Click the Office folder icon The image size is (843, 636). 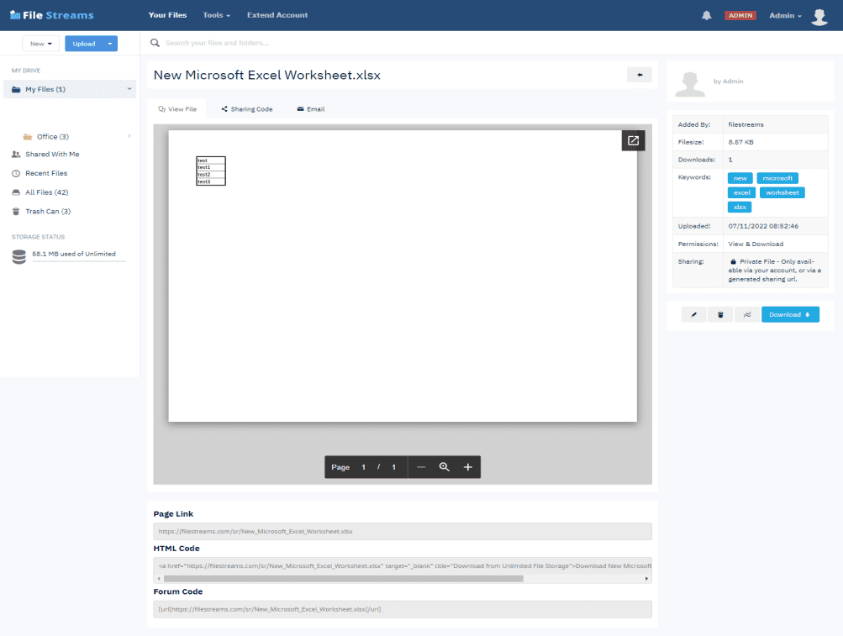coord(28,137)
